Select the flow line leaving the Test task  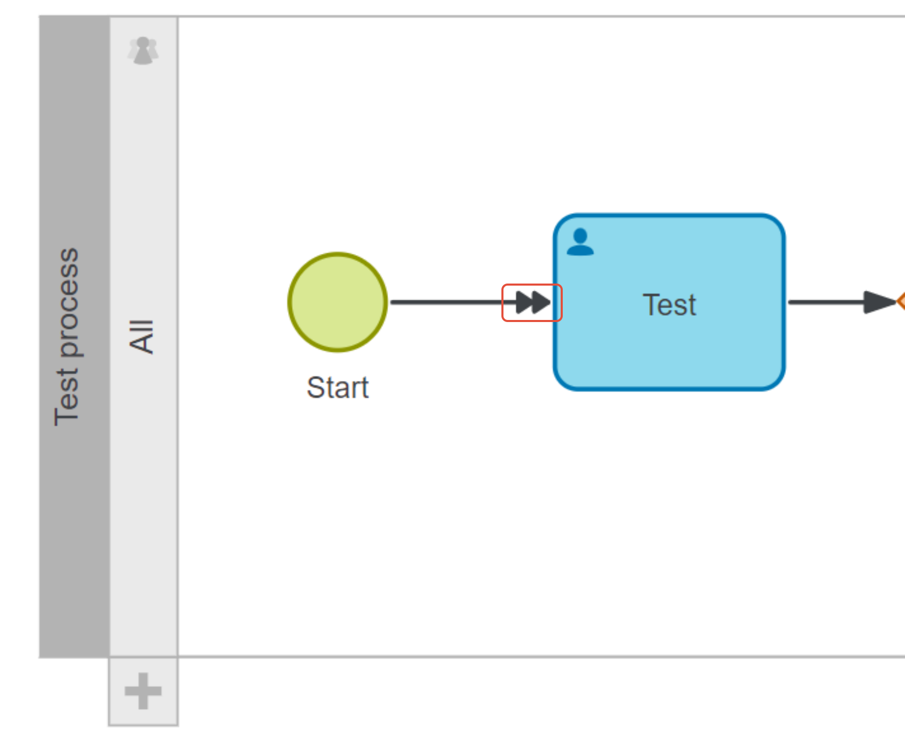point(824,302)
